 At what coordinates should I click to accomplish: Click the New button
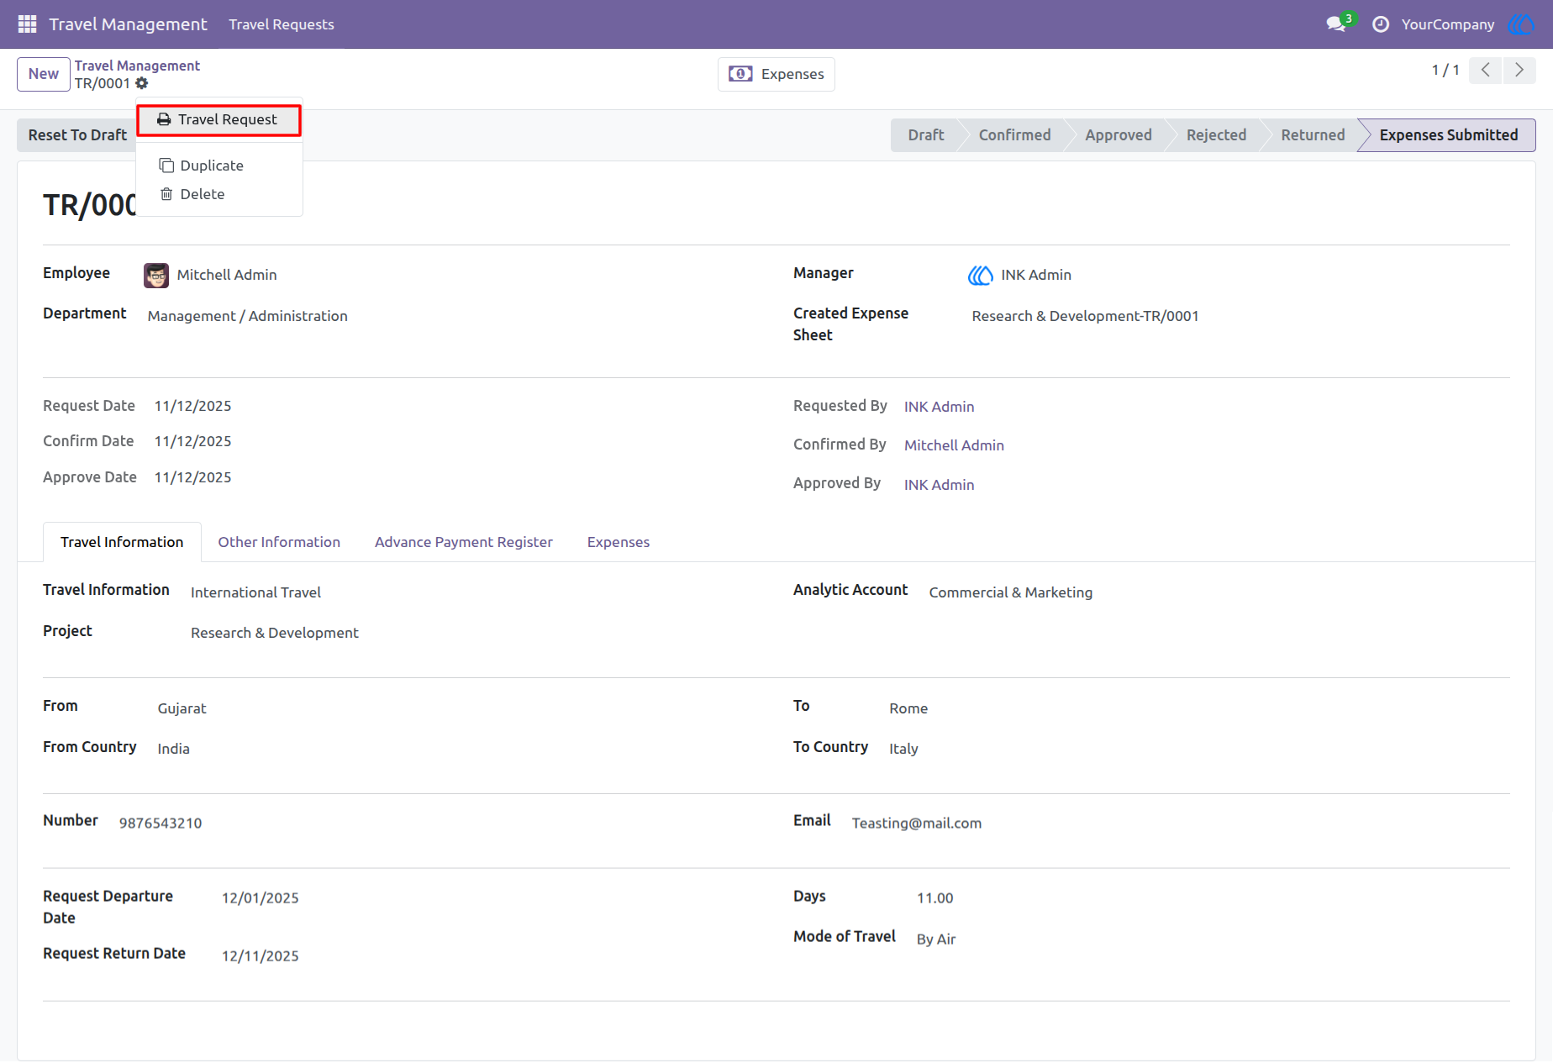pos(44,74)
